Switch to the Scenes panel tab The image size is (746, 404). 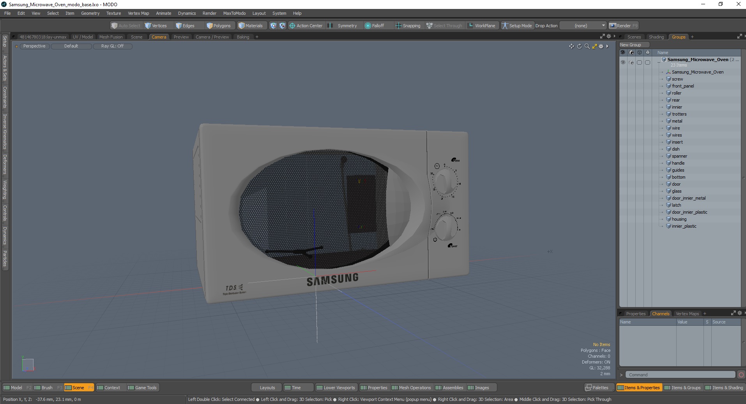634,37
